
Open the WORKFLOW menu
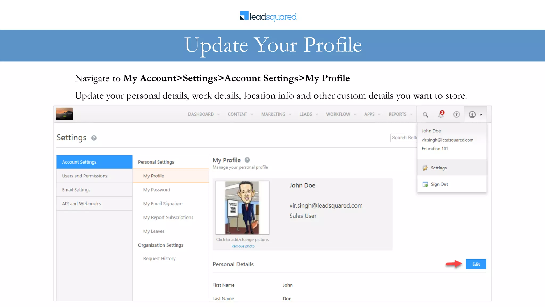(338, 114)
